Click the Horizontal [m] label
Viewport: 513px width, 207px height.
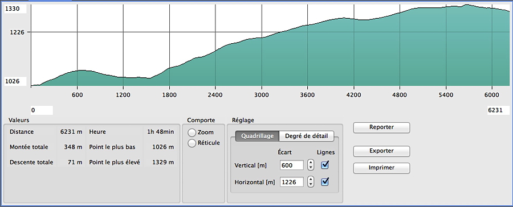click(255, 182)
